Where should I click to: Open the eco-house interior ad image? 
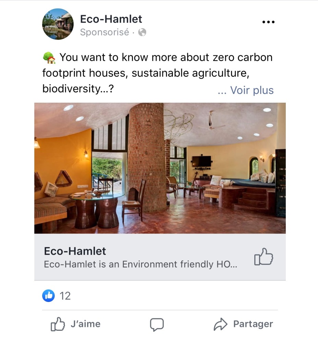coord(160,168)
